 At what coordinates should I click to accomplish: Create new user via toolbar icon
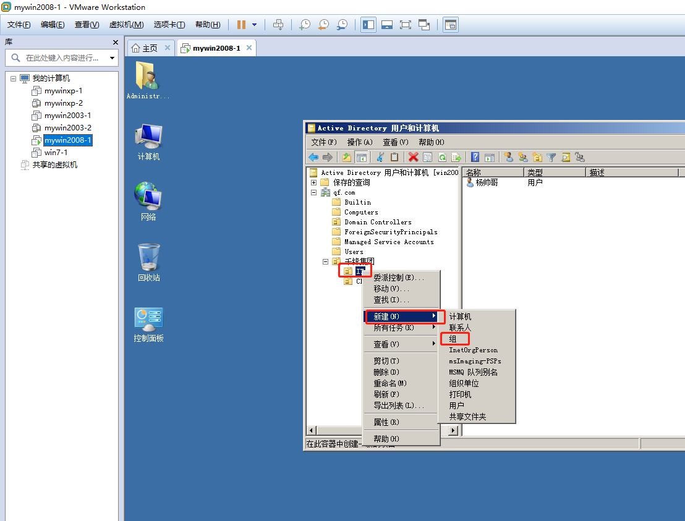coord(509,157)
